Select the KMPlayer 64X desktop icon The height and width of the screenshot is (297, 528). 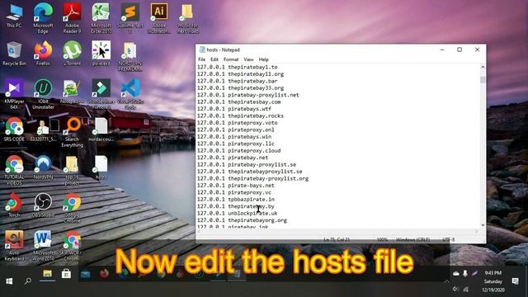pos(14,94)
